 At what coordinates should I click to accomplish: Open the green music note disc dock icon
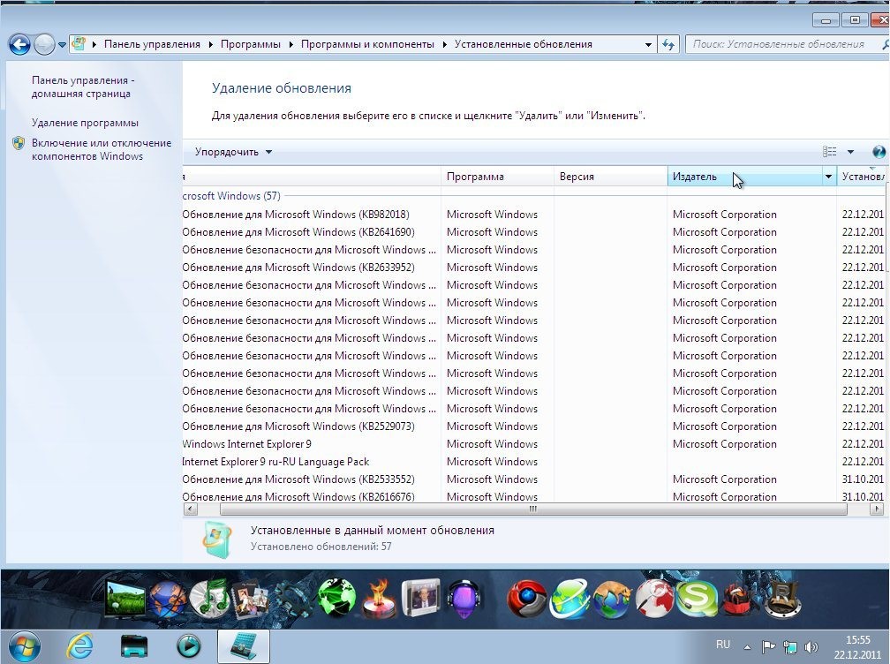tap(209, 600)
